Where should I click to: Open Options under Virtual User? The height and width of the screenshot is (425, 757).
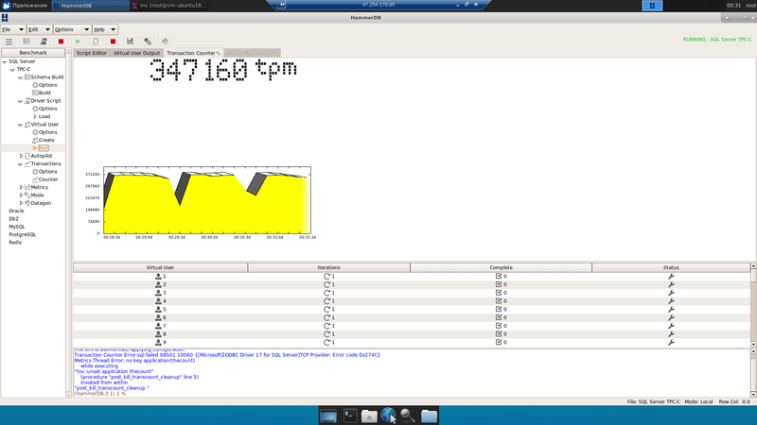(x=44, y=132)
